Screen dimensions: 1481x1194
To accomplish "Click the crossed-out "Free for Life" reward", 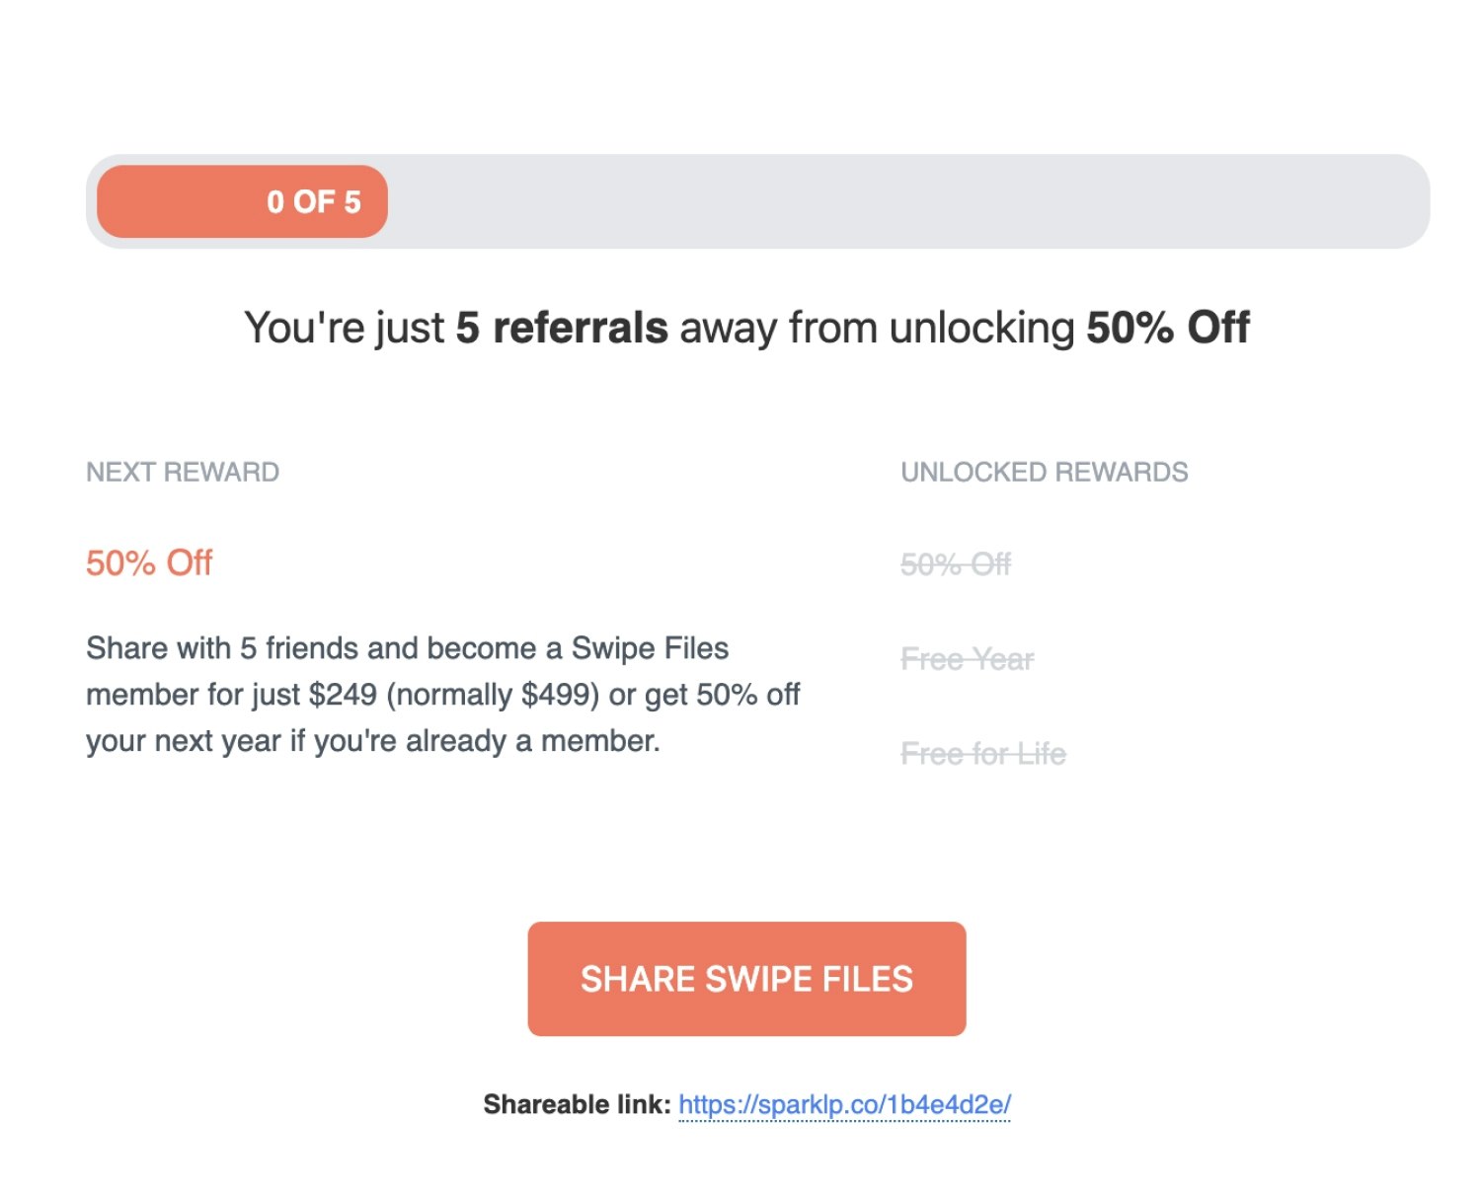I will point(982,754).
